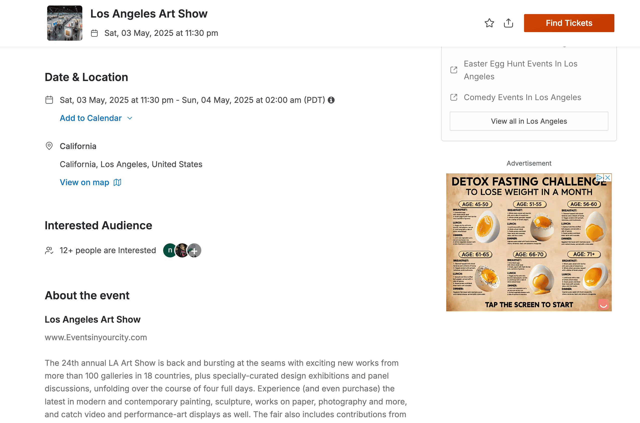Expand the Add to Calendar chevron
The image size is (640, 423).
coord(130,118)
